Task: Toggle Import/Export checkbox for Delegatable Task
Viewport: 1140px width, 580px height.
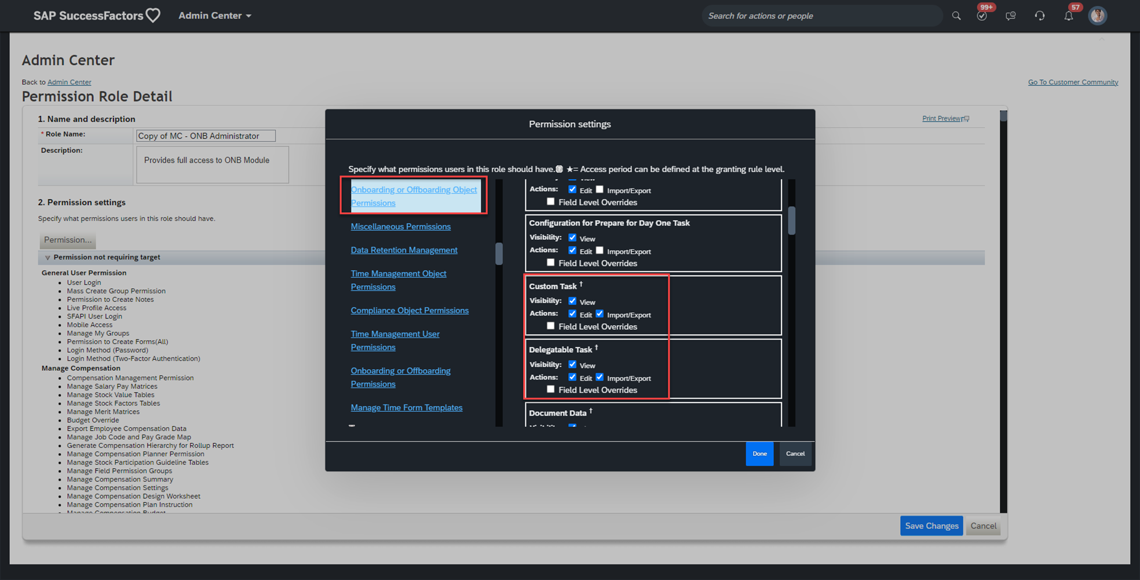Action: pyautogui.click(x=600, y=377)
